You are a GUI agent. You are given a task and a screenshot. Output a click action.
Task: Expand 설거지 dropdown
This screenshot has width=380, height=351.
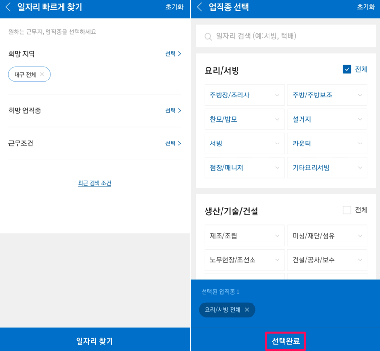point(327,119)
